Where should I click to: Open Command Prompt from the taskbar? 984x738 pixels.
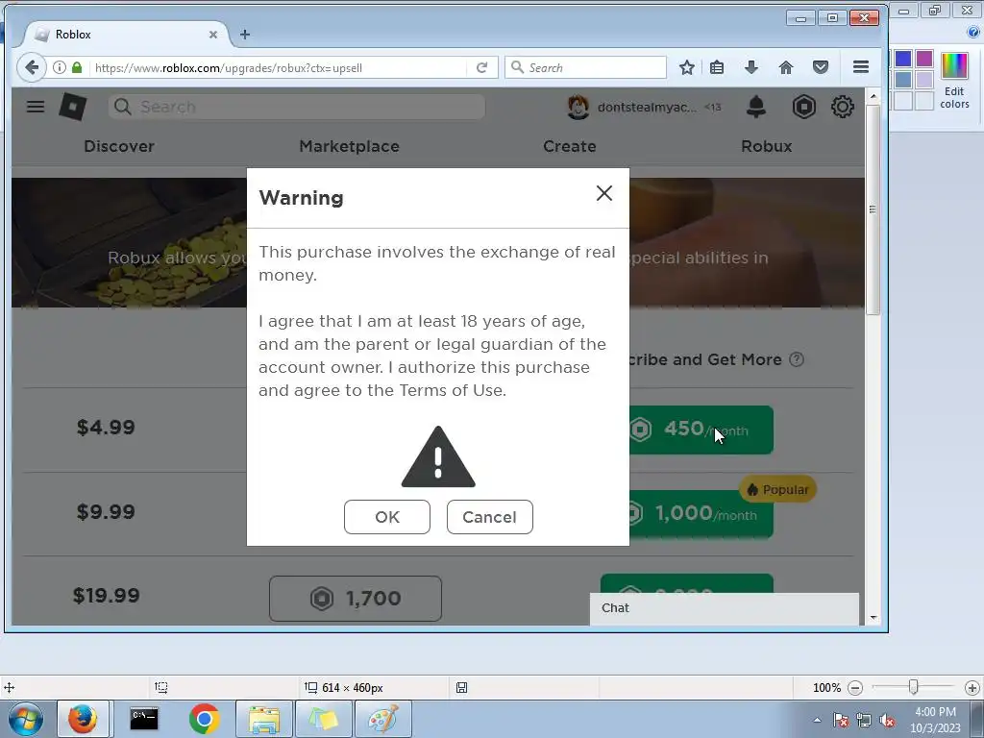[144, 719]
